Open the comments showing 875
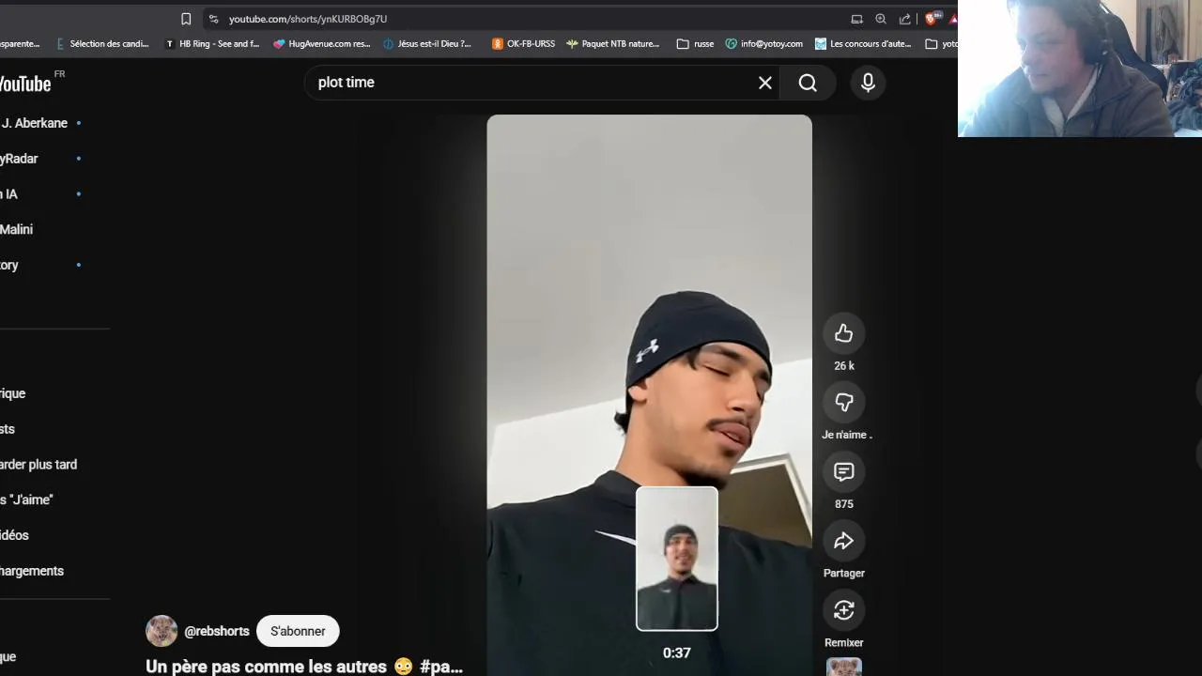Screen dimensions: 1202x676 click(x=843, y=472)
